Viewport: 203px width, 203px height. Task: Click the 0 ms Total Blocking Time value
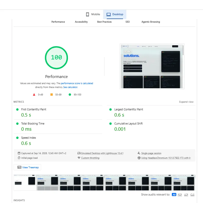[x=26, y=129]
